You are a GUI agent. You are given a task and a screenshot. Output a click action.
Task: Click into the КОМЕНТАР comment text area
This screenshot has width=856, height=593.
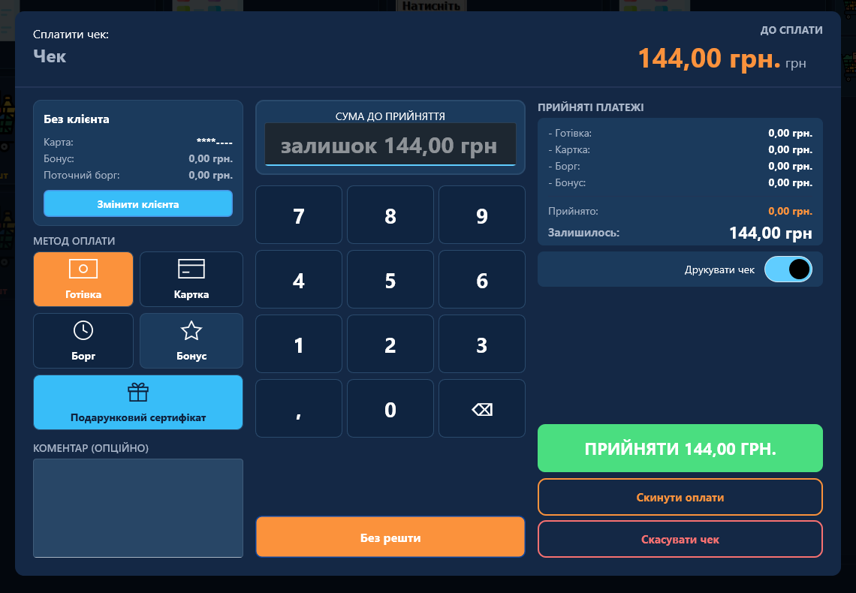point(138,508)
